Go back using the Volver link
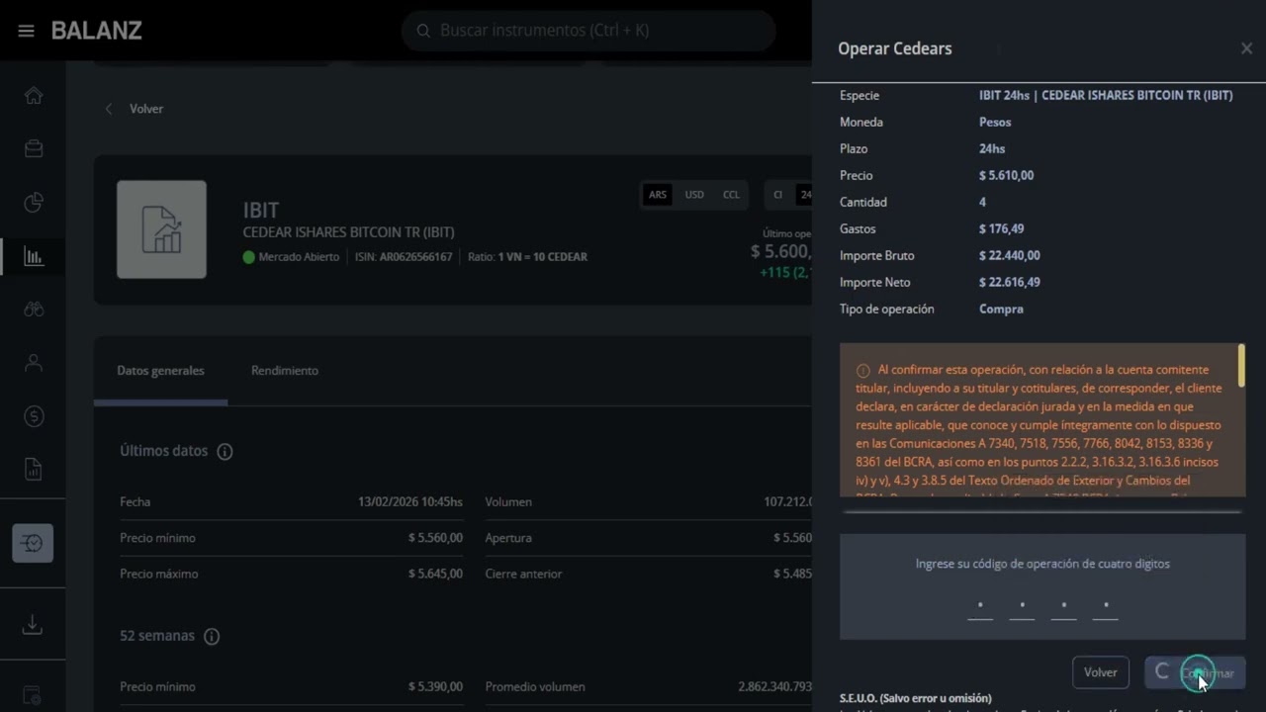The image size is (1266, 712). [146, 109]
